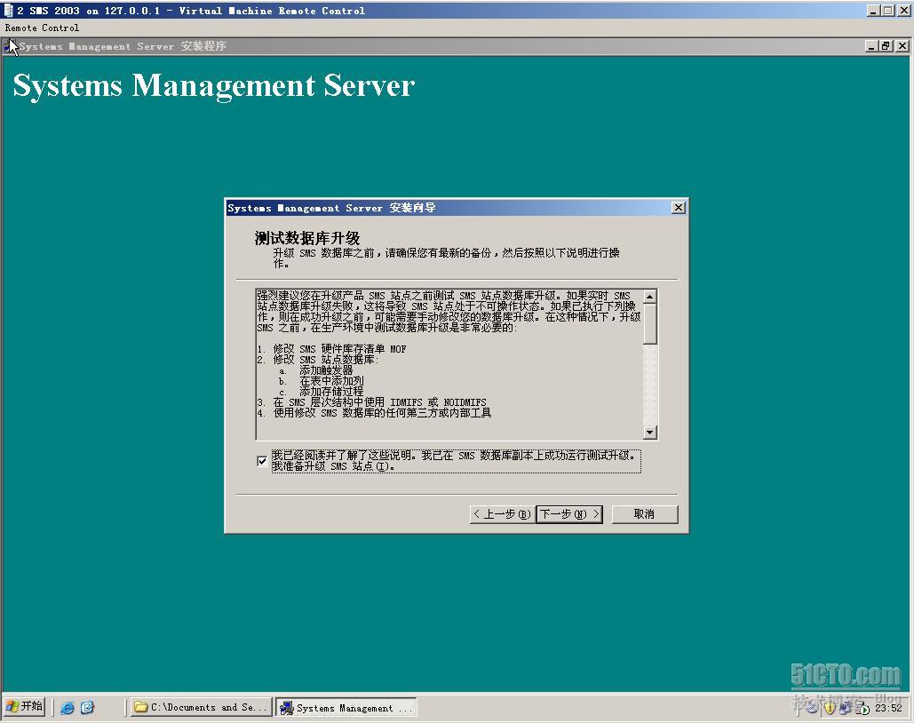Click the SMS setup title bar icon
This screenshot has width=914, height=723.
[x=10, y=46]
